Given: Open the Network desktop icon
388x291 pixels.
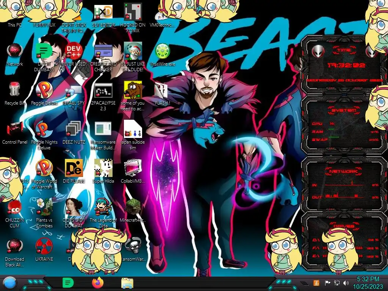Looking at the screenshot, I should (x=15, y=51).
